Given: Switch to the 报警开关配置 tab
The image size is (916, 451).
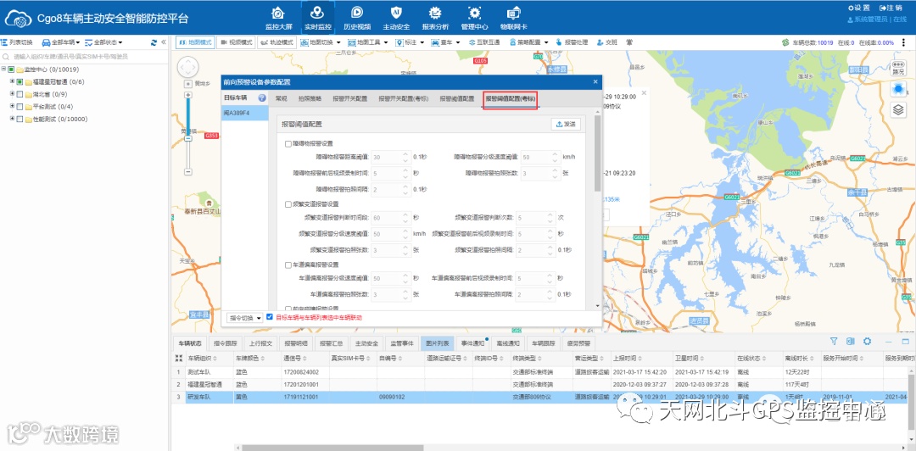Looking at the screenshot, I should click(350, 98).
